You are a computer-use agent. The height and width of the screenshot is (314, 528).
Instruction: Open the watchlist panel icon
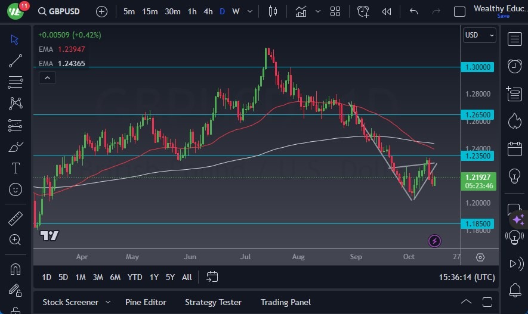(514, 39)
